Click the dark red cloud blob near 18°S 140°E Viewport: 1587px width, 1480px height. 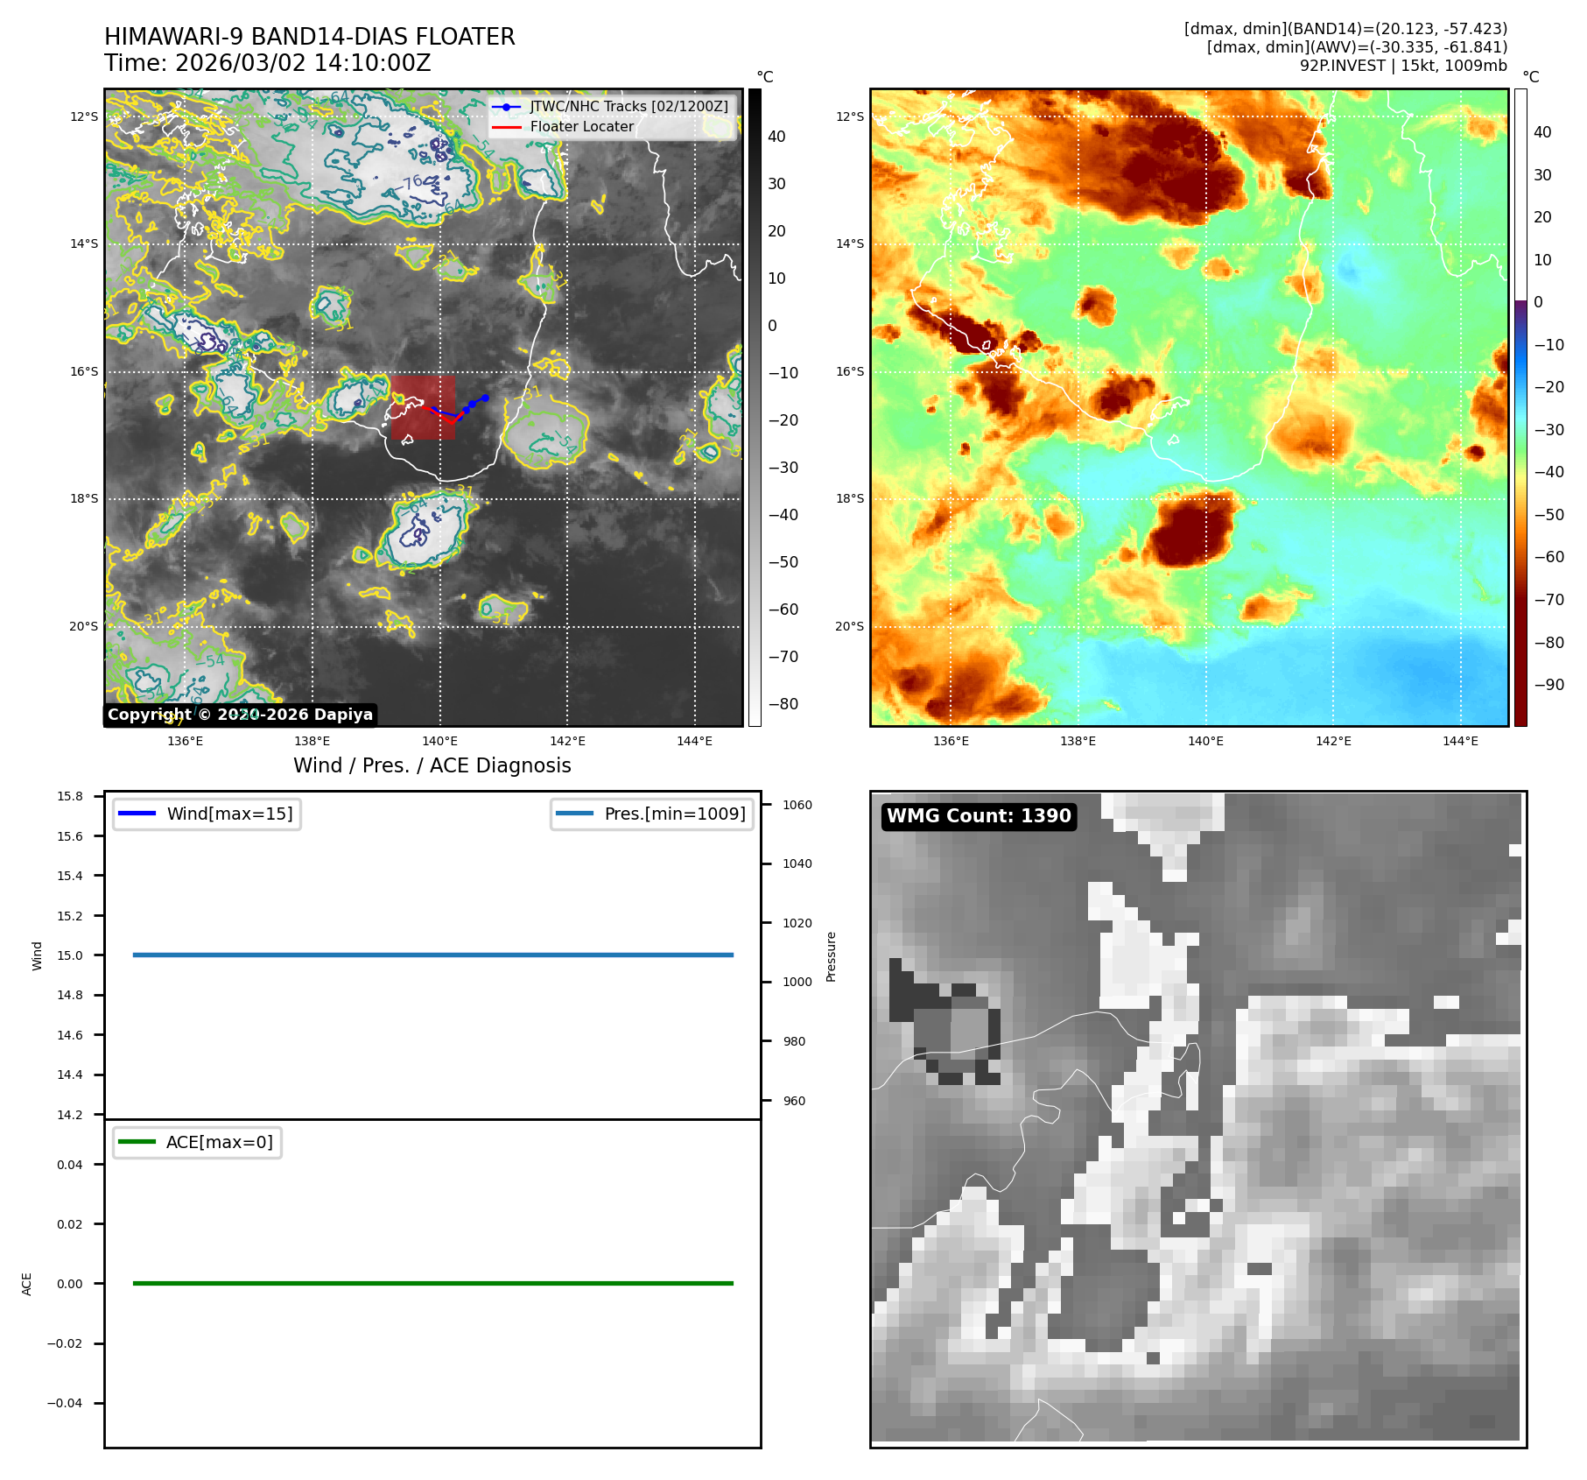[1193, 528]
